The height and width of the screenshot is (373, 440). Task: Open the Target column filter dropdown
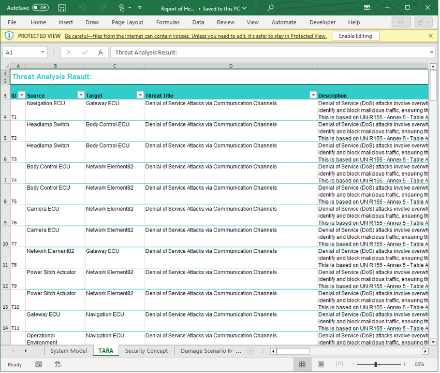pos(140,95)
